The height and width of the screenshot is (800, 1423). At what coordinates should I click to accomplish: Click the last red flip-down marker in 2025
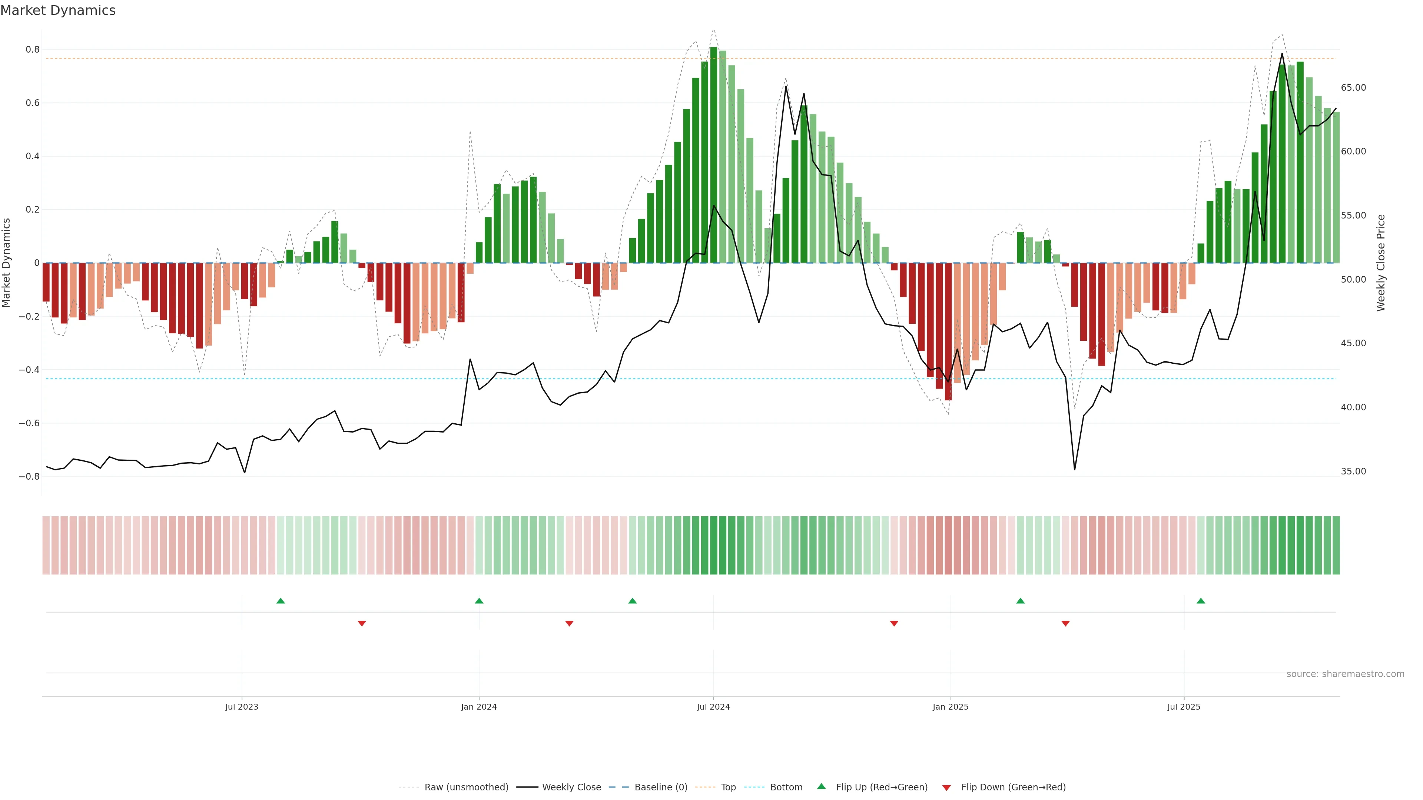point(1066,623)
